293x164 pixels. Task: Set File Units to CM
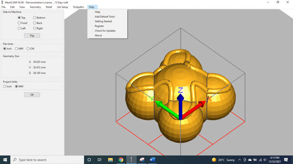[28, 48]
